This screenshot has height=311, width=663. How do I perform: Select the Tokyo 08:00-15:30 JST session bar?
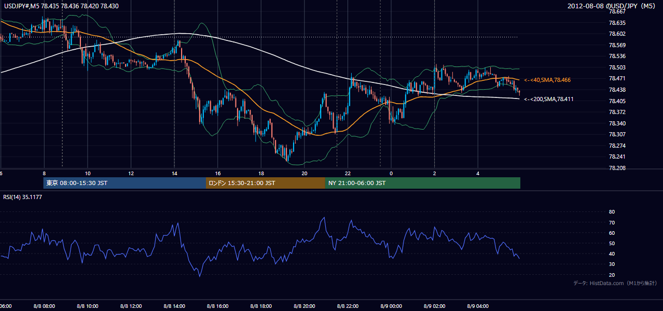pyautogui.click(x=125, y=183)
